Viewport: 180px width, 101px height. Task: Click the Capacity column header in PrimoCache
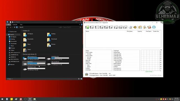[140, 31]
